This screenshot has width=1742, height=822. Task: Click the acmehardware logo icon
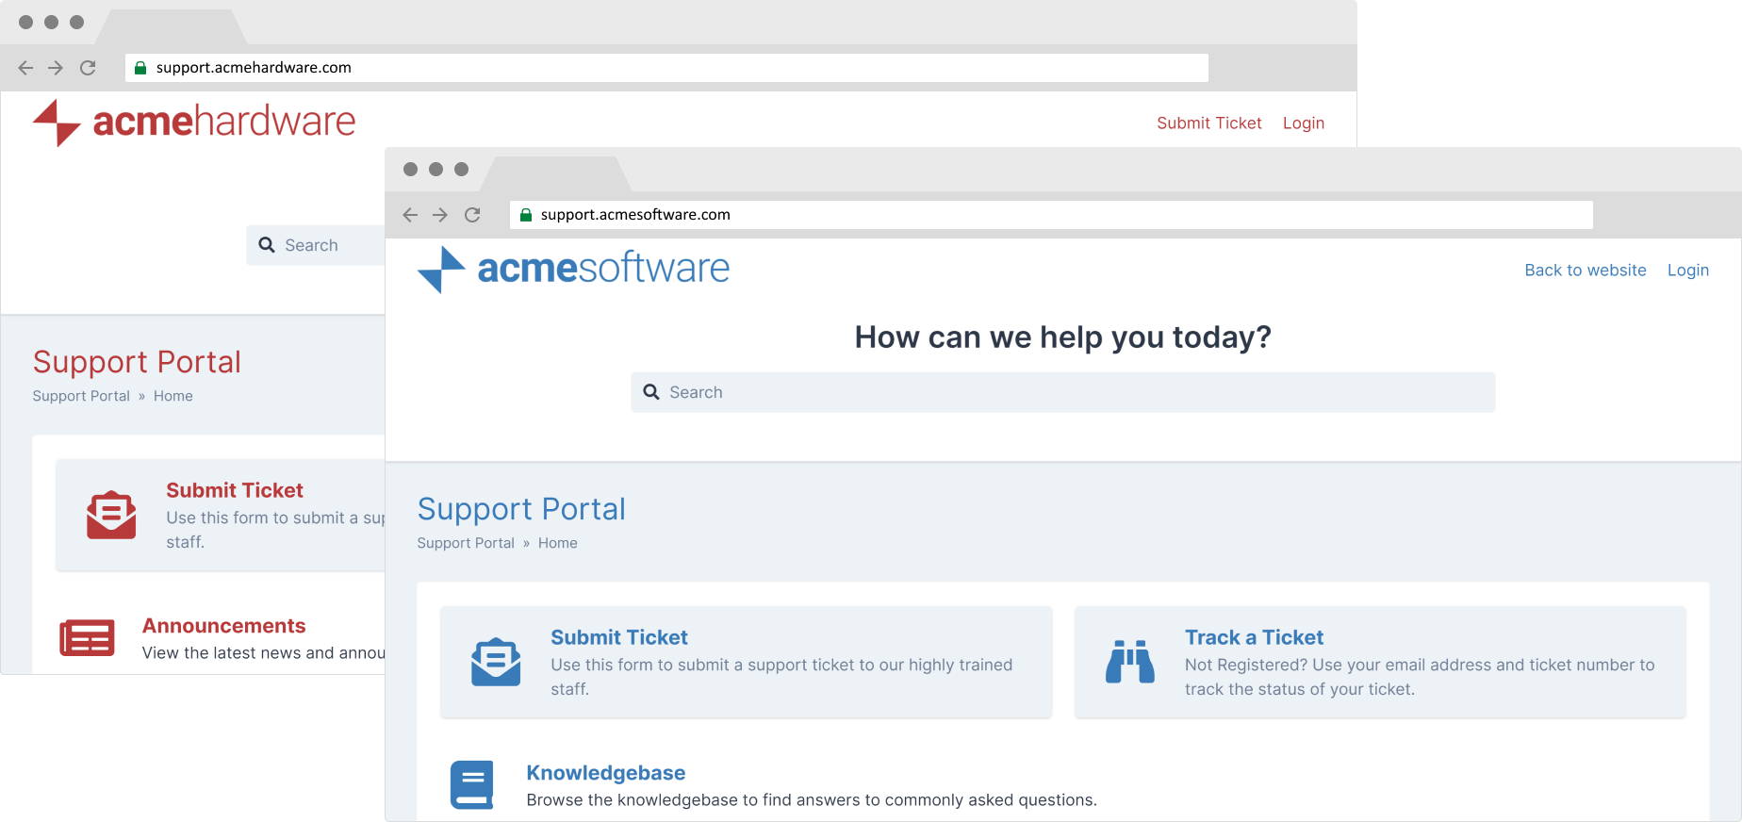click(57, 123)
